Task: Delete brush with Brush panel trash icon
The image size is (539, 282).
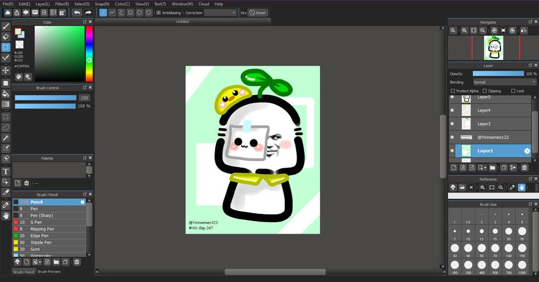Action: (x=77, y=262)
